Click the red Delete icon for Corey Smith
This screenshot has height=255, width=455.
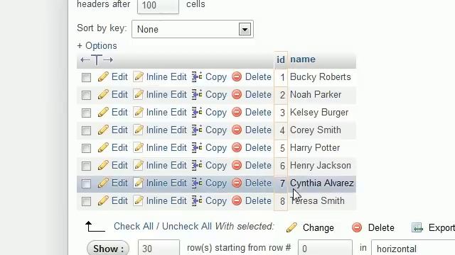coord(237,130)
